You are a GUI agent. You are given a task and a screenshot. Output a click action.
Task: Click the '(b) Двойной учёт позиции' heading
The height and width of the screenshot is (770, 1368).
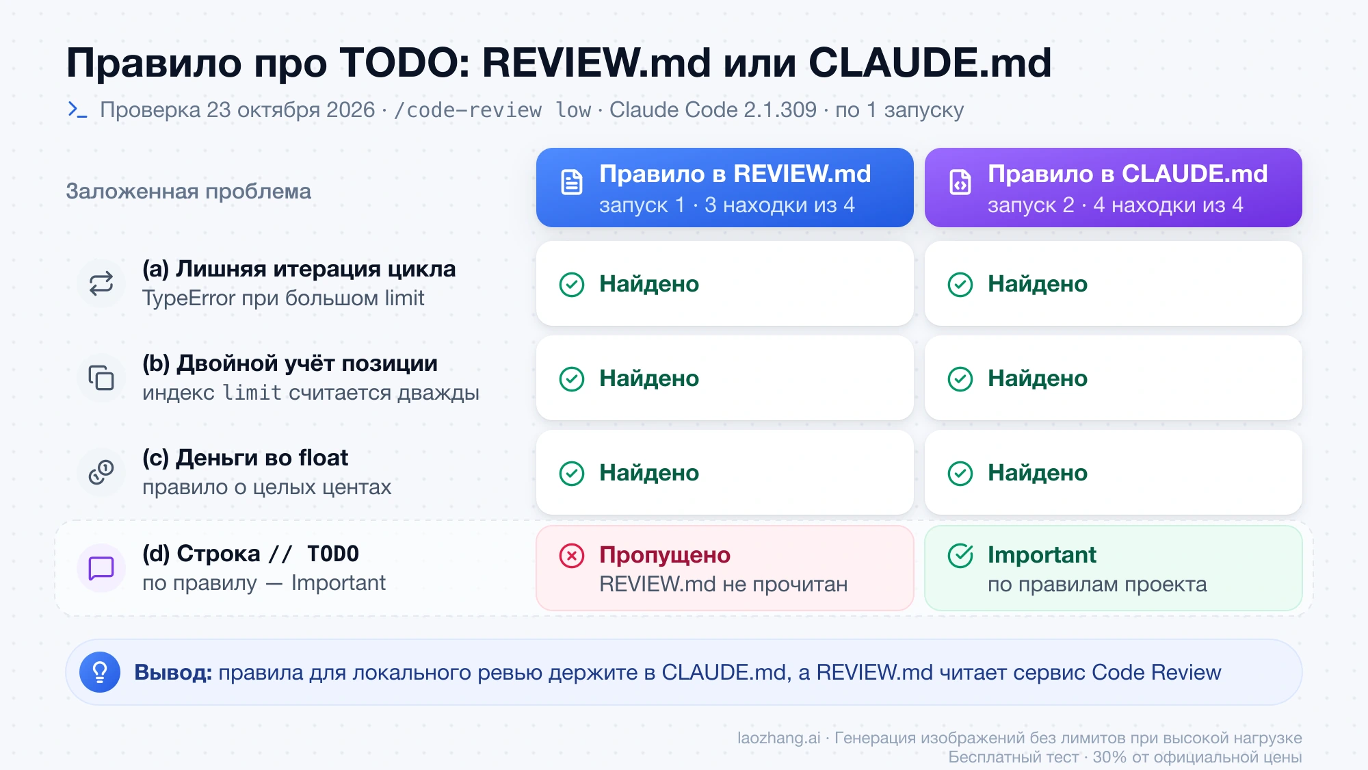(x=290, y=363)
